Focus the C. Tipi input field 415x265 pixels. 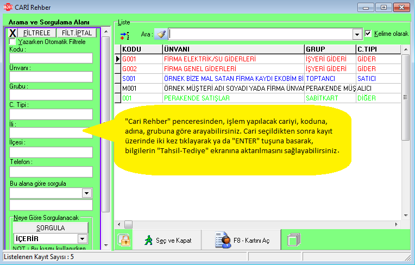(x=51, y=114)
